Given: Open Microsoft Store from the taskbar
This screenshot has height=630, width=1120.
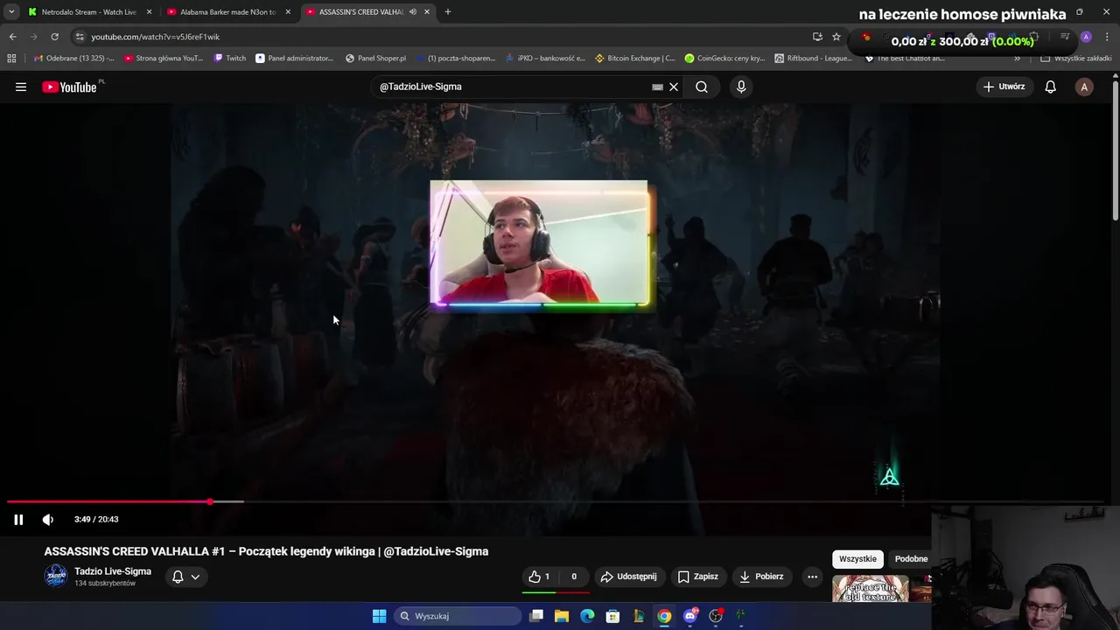Looking at the screenshot, I should [x=613, y=616].
